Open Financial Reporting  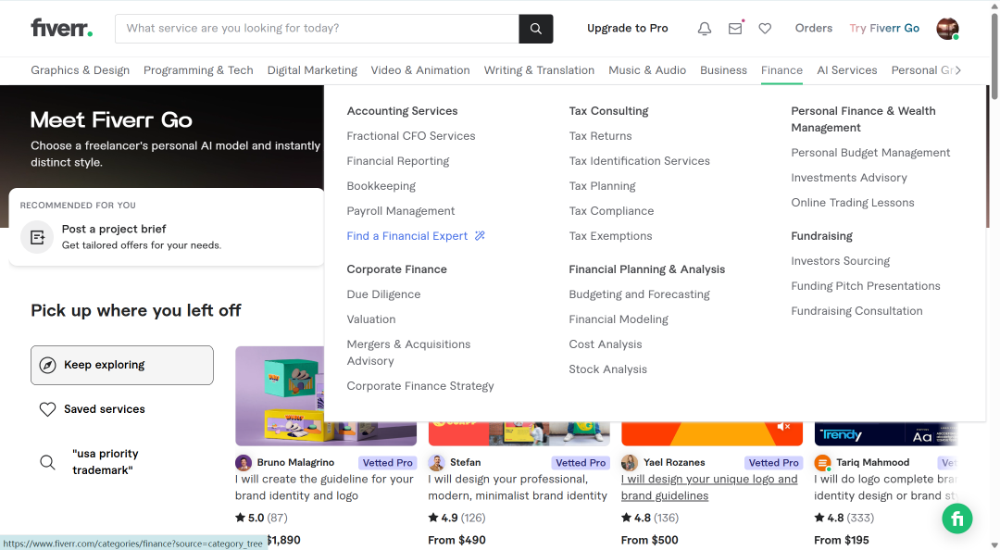coord(398,161)
